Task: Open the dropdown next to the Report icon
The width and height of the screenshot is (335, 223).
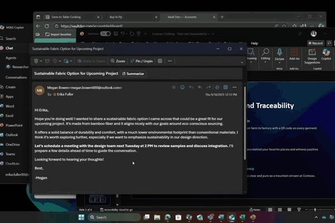Action: pos(60,61)
